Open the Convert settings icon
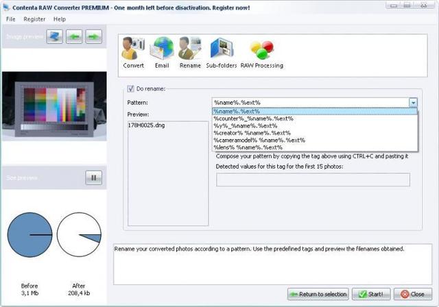439x307 pixels. 133,53
